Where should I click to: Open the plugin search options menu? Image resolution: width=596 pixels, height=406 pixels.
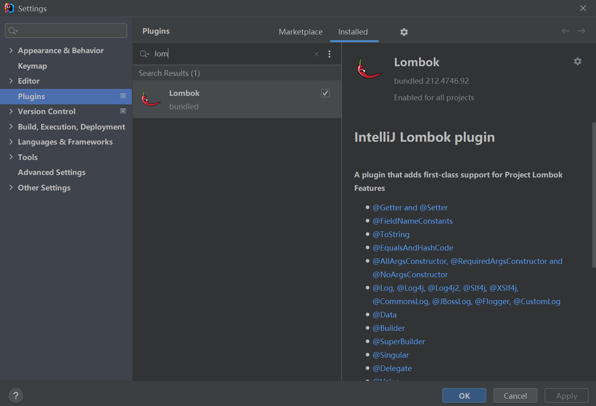pyautogui.click(x=329, y=54)
